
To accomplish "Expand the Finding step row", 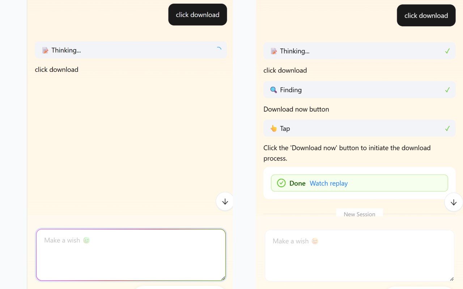I will (x=360, y=90).
